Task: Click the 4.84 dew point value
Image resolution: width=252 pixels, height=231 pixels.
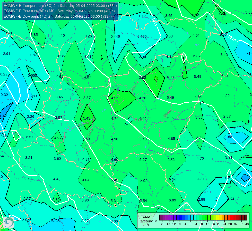Action: 198,97
